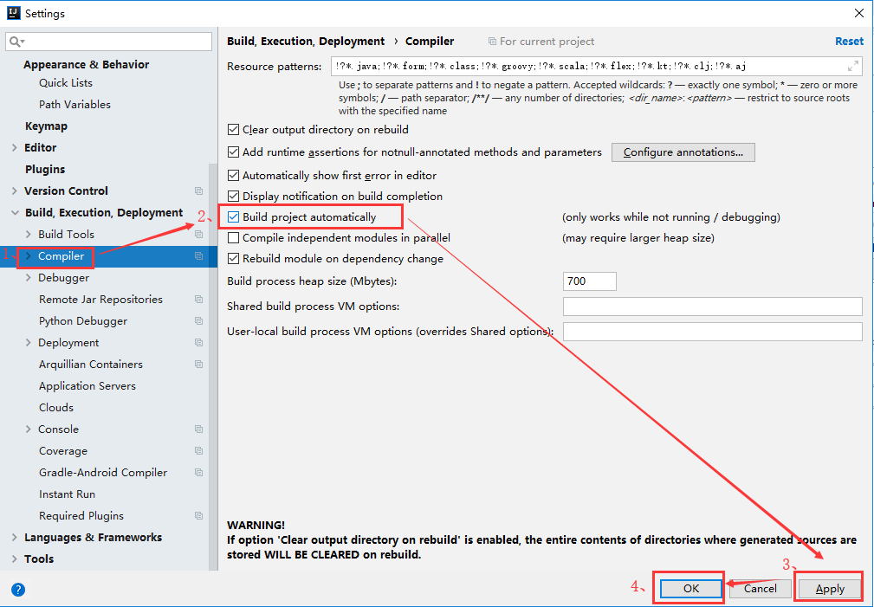Click Configure annotations button
The width and height of the screenshot is (874, 607).
[683, 152]
